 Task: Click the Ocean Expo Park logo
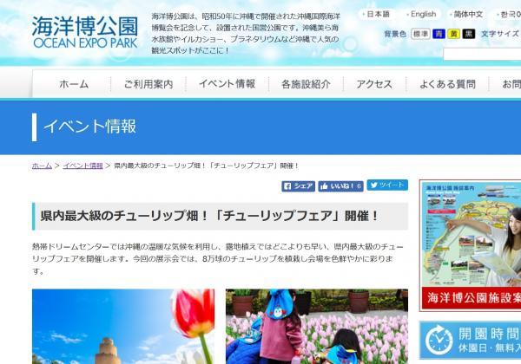coord(85,32)
